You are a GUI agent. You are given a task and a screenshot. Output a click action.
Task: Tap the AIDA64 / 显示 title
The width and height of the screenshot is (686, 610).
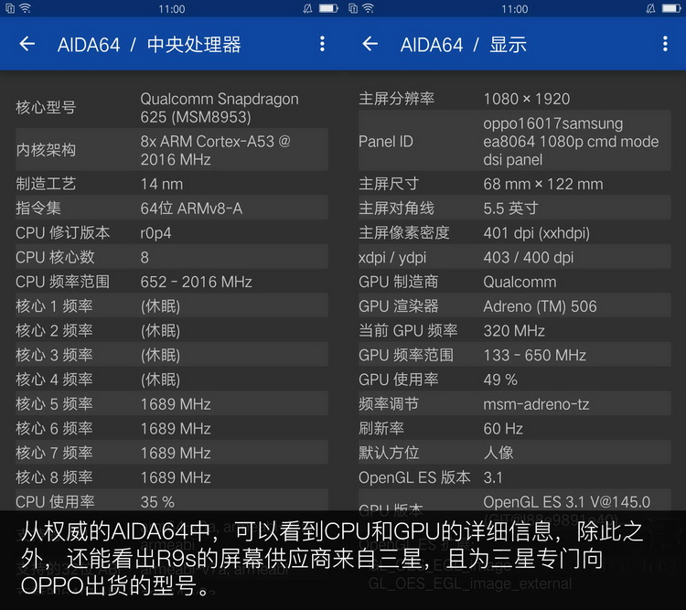tap(464, 45)
